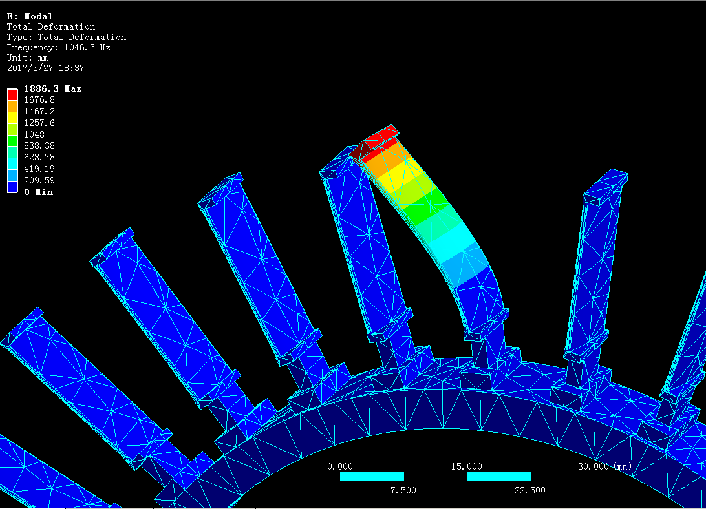This screenshot has width=706, height=509.
Task: Select the 1467.2 legend value
Action: pyautogui.click(x=39, y=111)
